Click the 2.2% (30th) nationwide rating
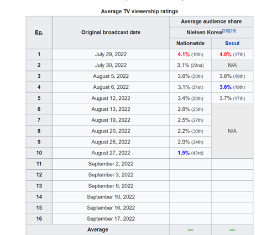272x235 pixels. click(x=190, y=131)
